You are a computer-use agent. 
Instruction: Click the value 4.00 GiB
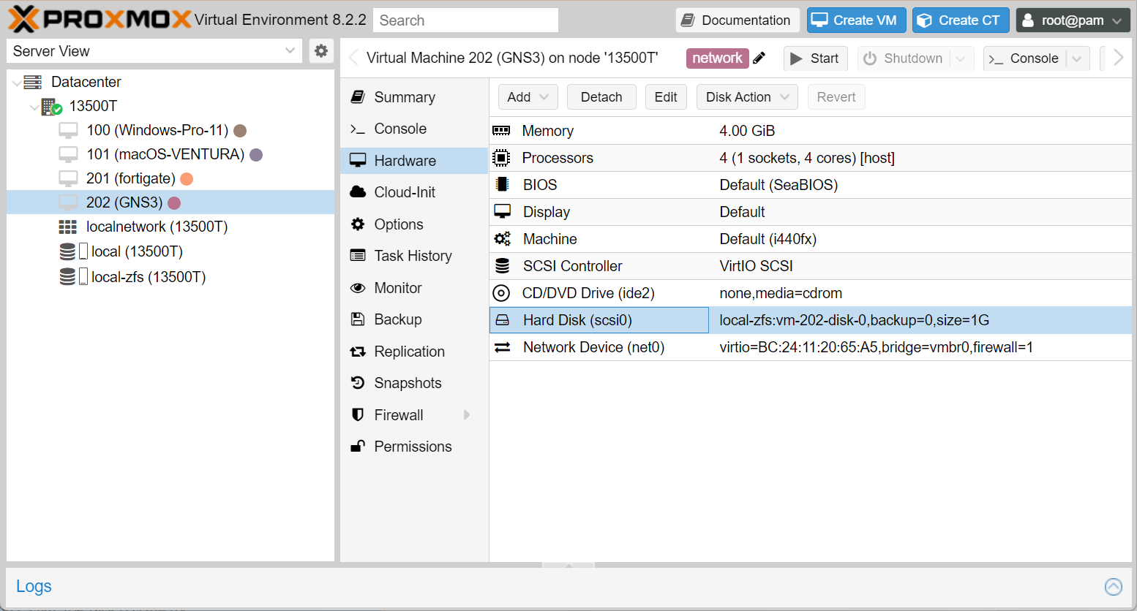pyautogui.click(x=747, y=131)
